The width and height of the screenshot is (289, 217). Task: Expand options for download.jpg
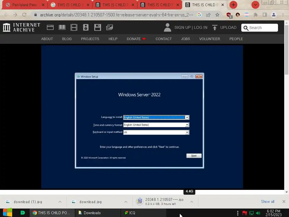click(126, 202)
